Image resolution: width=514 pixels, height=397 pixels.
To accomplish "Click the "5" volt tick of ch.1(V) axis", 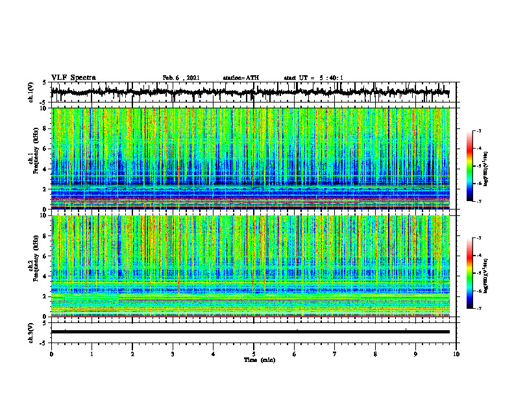I will click(44, 83).
